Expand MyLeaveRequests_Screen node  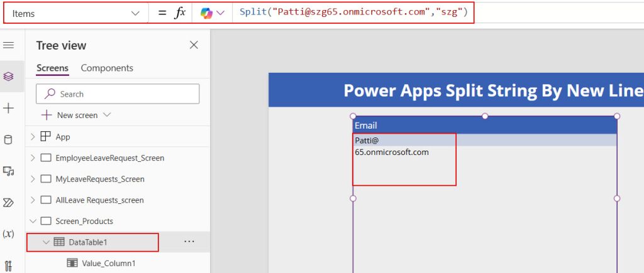tap(33, 179)
